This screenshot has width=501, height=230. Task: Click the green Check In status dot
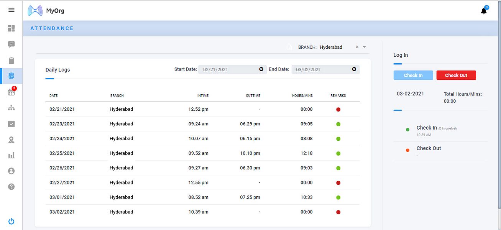click(x=407, y=130)
